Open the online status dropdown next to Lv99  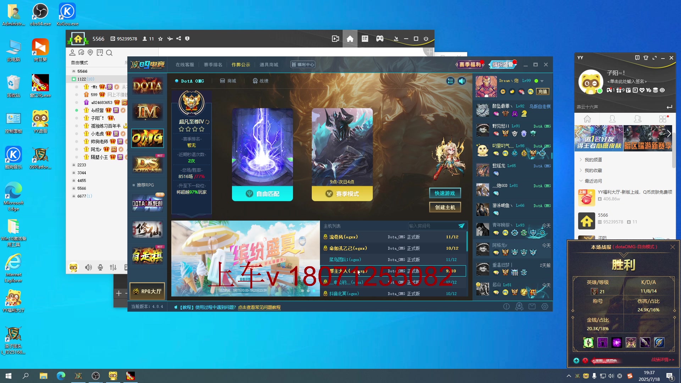(542, 81)
